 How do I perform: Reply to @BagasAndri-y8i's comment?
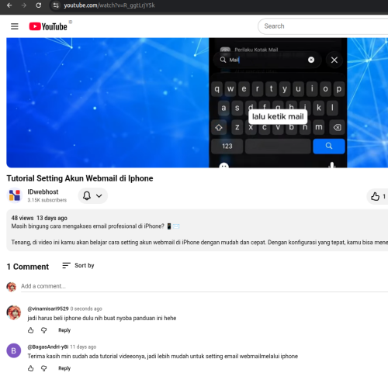[x=64, y=368]
